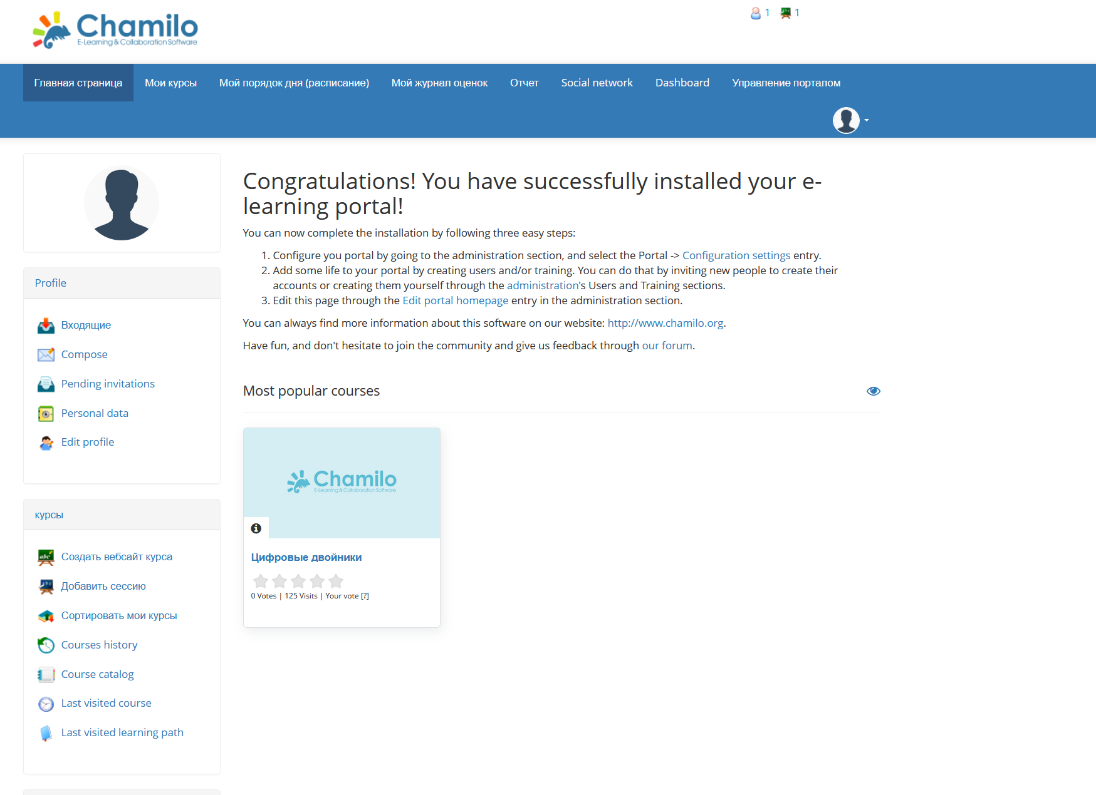This screenshot has height=795, width=1096.
Task: Open http://www.chamilo.org link
Action: pyautogui.click(x=665, y=323)
